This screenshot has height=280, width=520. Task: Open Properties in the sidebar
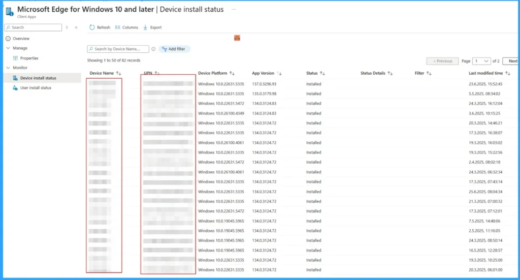pos(29,58)
